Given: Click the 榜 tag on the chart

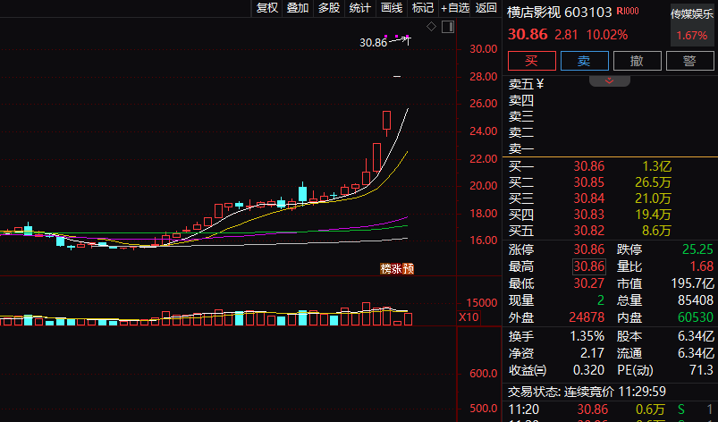Looking at the screenshot, I should [x=386, y=268].
